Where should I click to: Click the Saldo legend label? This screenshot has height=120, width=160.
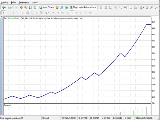[x=6, y=18]
